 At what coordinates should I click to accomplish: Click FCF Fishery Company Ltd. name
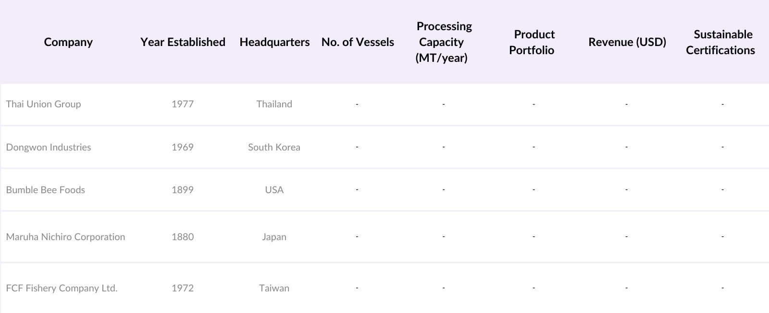[x=62, y=288]
